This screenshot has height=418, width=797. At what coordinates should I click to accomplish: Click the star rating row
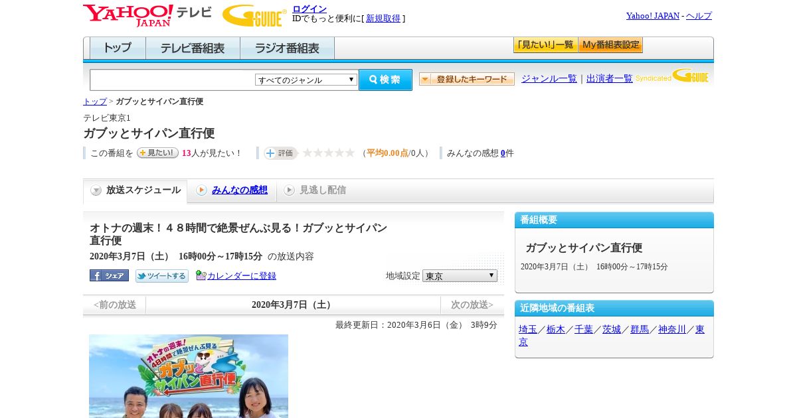pos(329,153)
